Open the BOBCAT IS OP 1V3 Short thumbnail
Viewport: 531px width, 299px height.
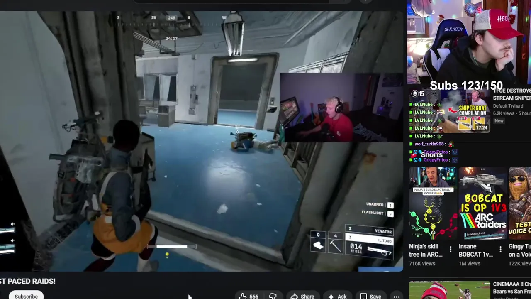point(483,203)
